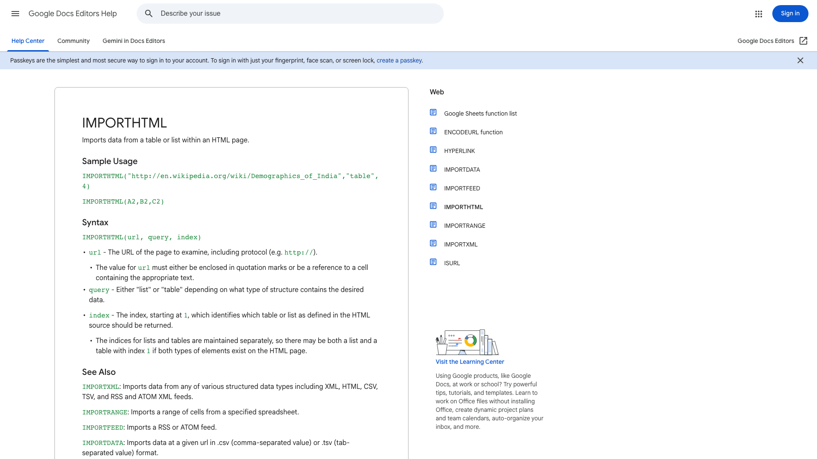Click the 'query' parameter name
The image size is (817, 459).
click(x=99, y=290)
